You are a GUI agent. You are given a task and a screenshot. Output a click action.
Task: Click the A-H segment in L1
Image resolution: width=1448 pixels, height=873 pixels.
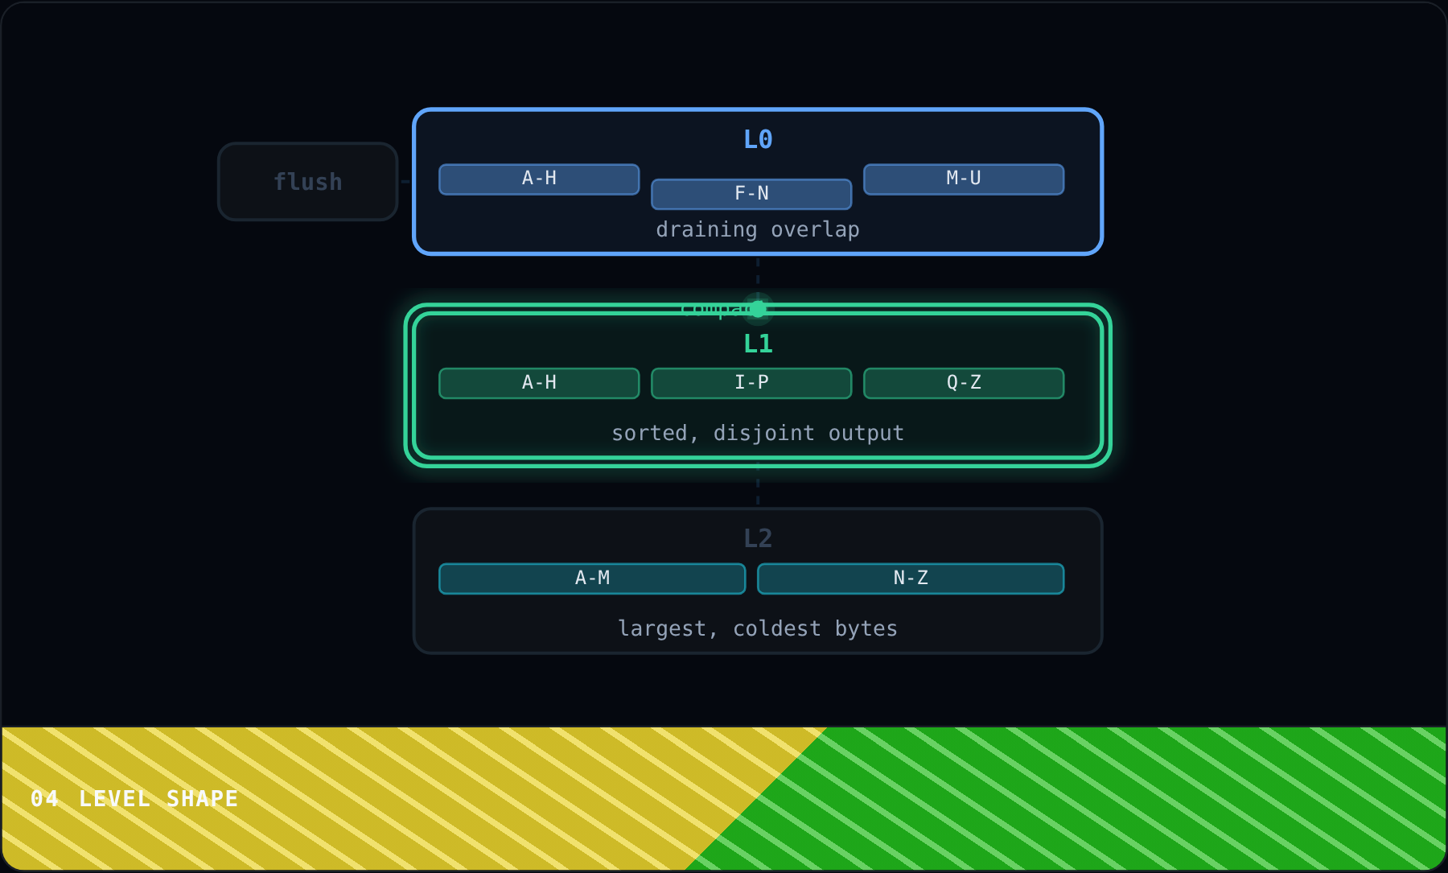click(x=539, y=383)
